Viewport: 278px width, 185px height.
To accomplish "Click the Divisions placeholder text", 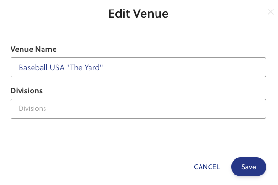I will (x=33, y=108).
